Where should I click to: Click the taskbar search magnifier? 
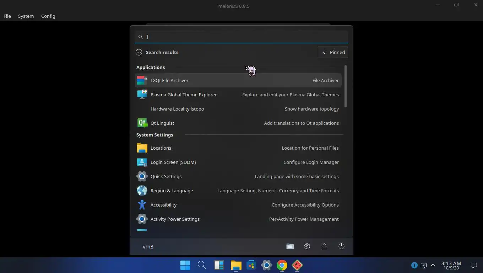(202, 265)
